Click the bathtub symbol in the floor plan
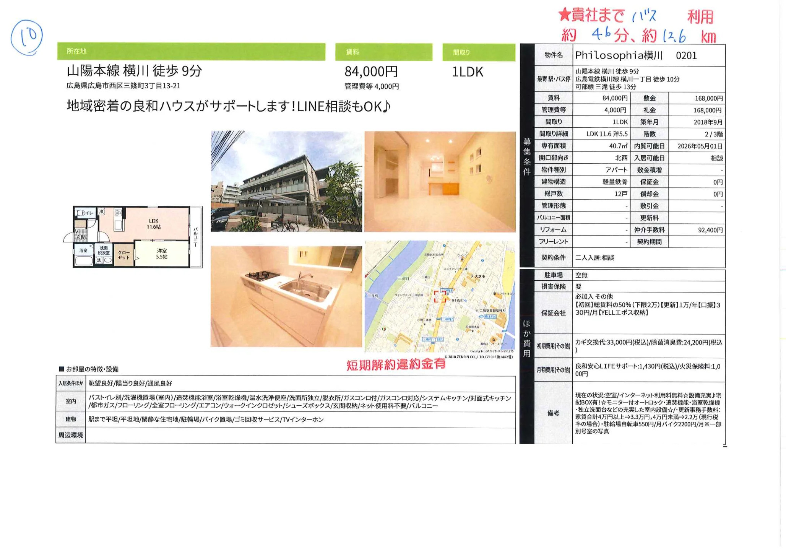The image size is (786, 556). [x=83, y=261]
